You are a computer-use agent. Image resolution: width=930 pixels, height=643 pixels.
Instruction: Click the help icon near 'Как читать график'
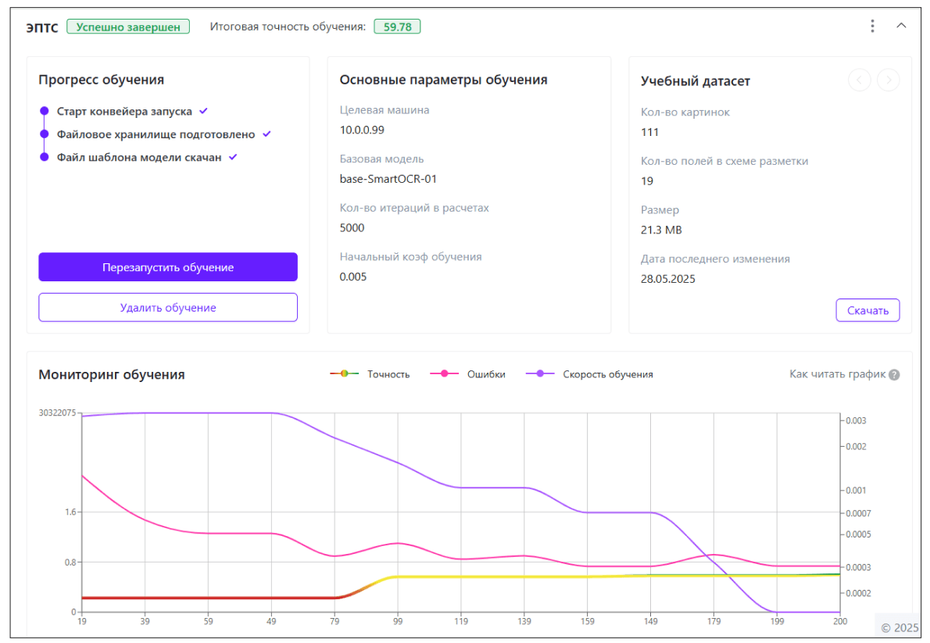tap(894, 374)
